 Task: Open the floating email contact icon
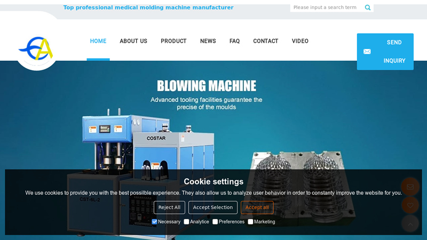(x=410, y=187)
